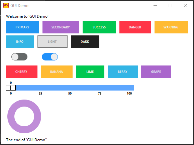The image size is (194, 145).
Task: Click the light blue INFO button
Action: click(20, 41)
